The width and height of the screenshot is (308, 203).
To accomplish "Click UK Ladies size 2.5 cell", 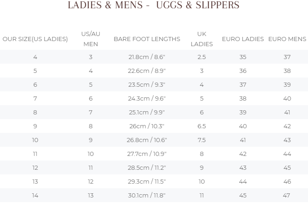I will [x=202, y=57].
